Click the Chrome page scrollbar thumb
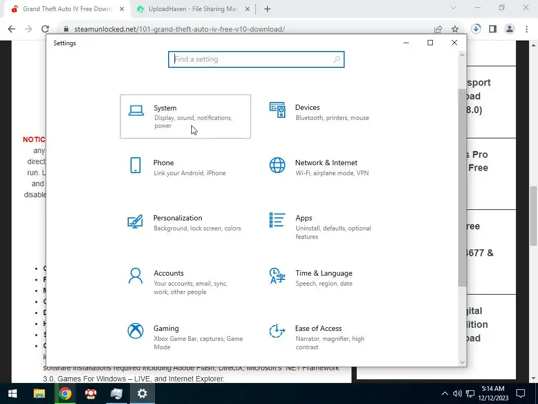The width and height of the screenshot is (538, 404). coord(533,216)
